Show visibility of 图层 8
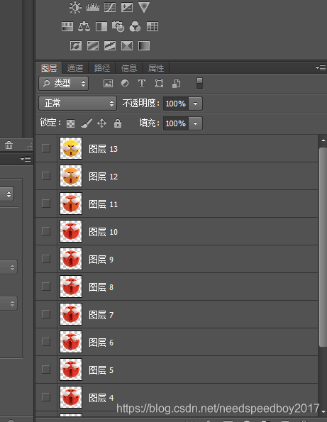Image resolution: width=327 pixels, height=422 pixels. [x=46, y=287]
